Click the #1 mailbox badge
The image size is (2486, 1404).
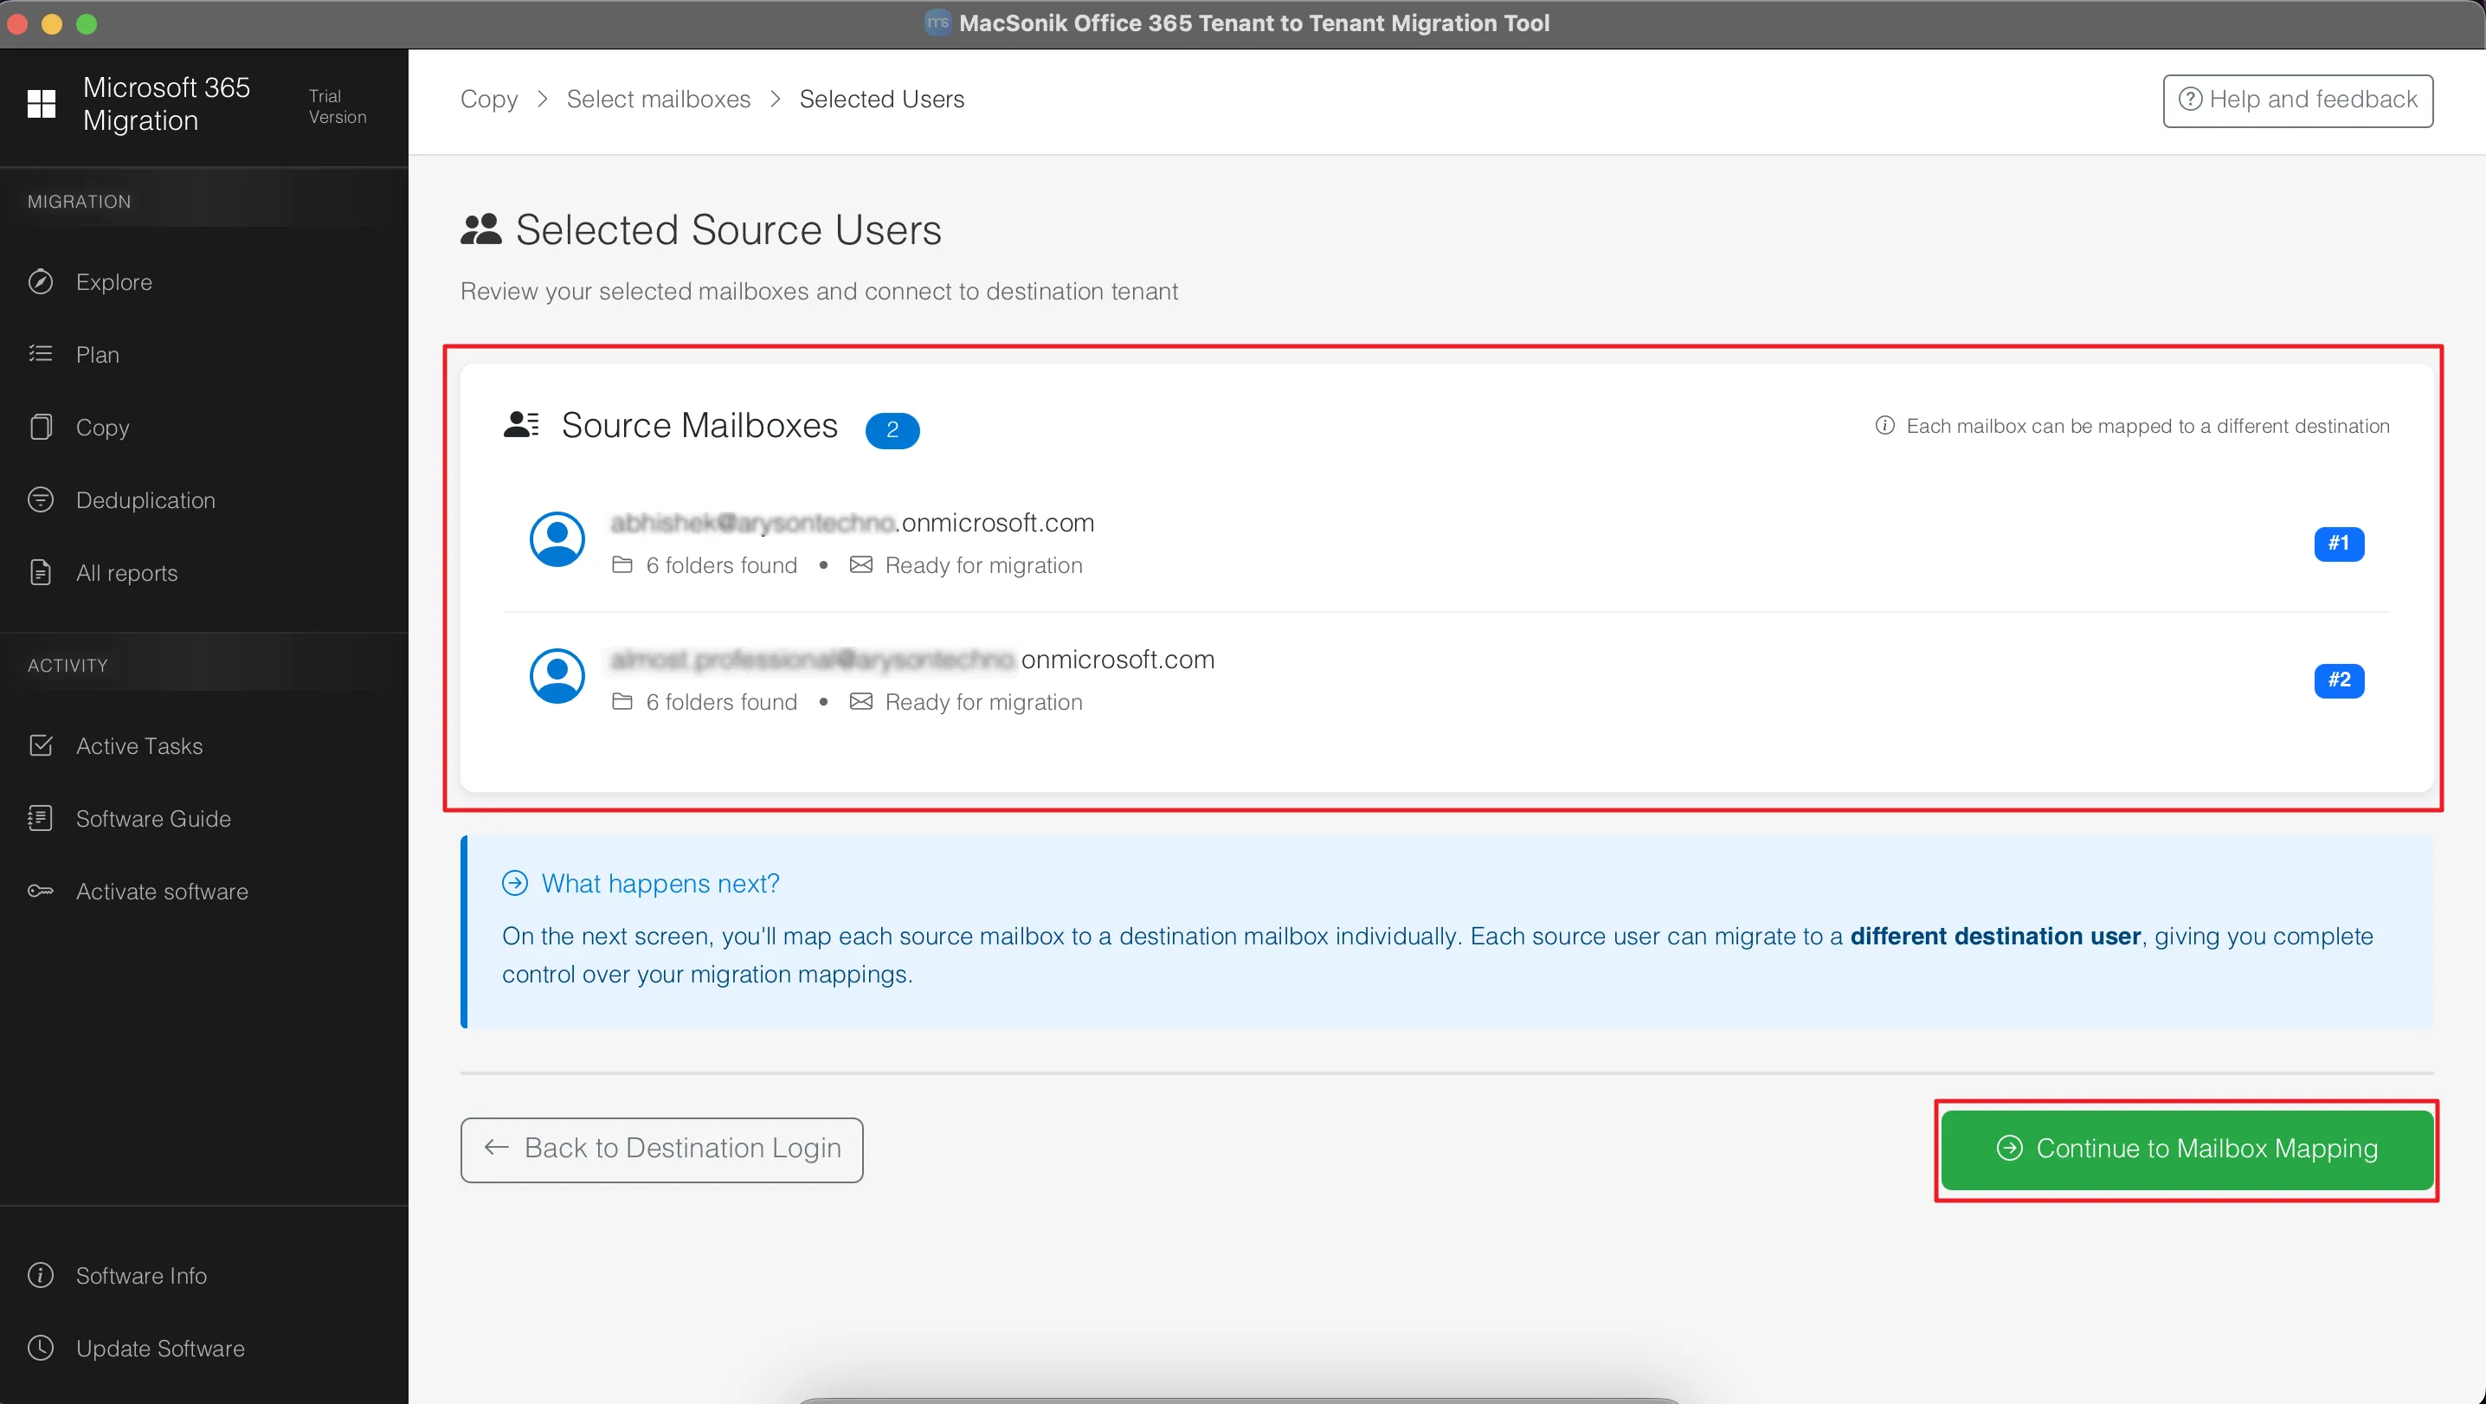[2340, 544]
